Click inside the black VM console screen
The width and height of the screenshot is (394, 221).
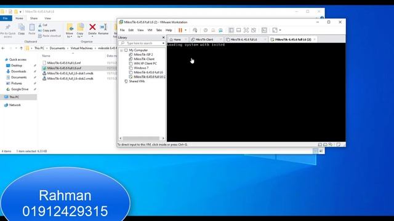256,92
